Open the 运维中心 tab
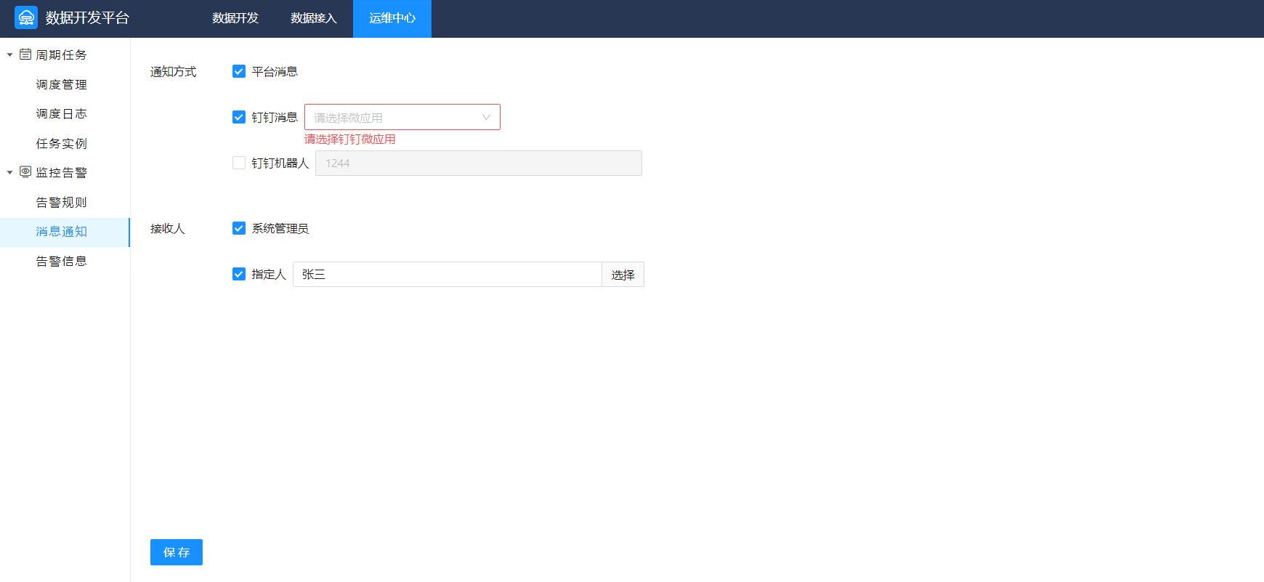Viewport: 1264px width, 582px height. pos(392,18)
